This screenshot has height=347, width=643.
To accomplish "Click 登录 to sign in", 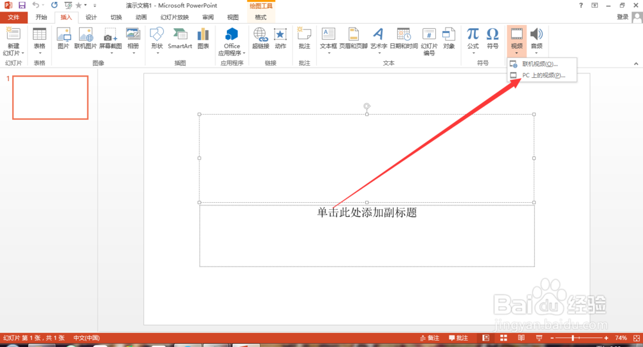I will [622, 17].
